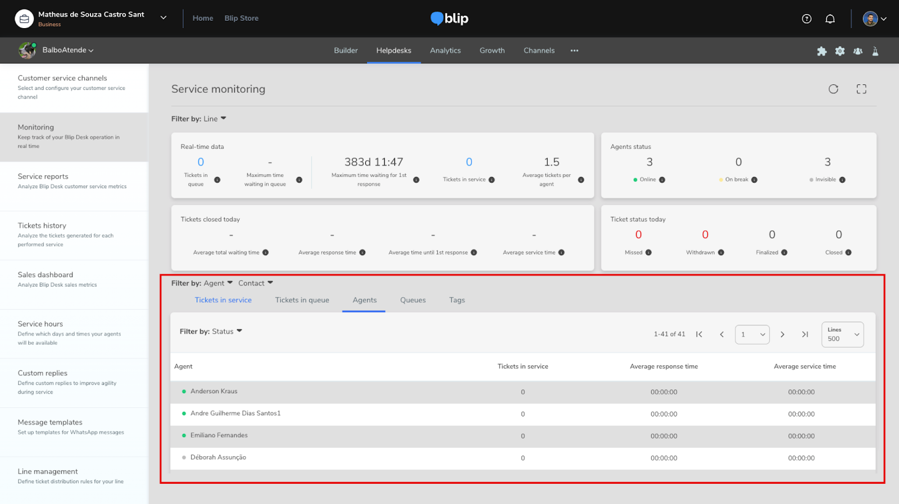Click the refresh monitoring data icon
This screenshot has width=899, height=504.
tap(833, 89)
